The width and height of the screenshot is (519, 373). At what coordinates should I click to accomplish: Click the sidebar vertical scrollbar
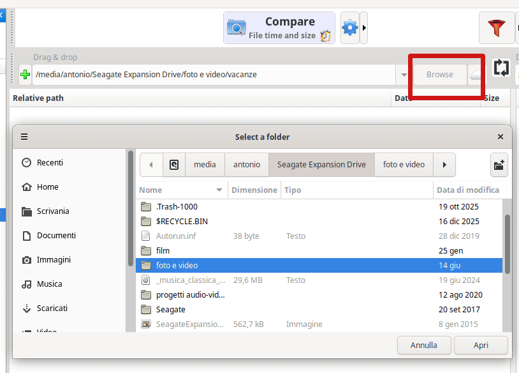(131, 208)
